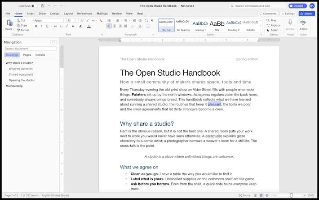Open the File menu
This screenshot has width=319, height=200.
[x=8, y=14]
